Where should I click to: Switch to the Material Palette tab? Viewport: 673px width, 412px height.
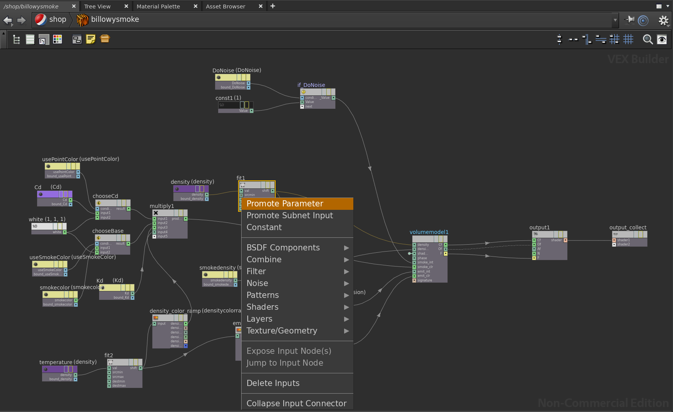pyautogui.click(x=158, y=7)
